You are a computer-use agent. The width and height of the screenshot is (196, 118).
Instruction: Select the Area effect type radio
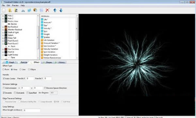pos(12,70)
